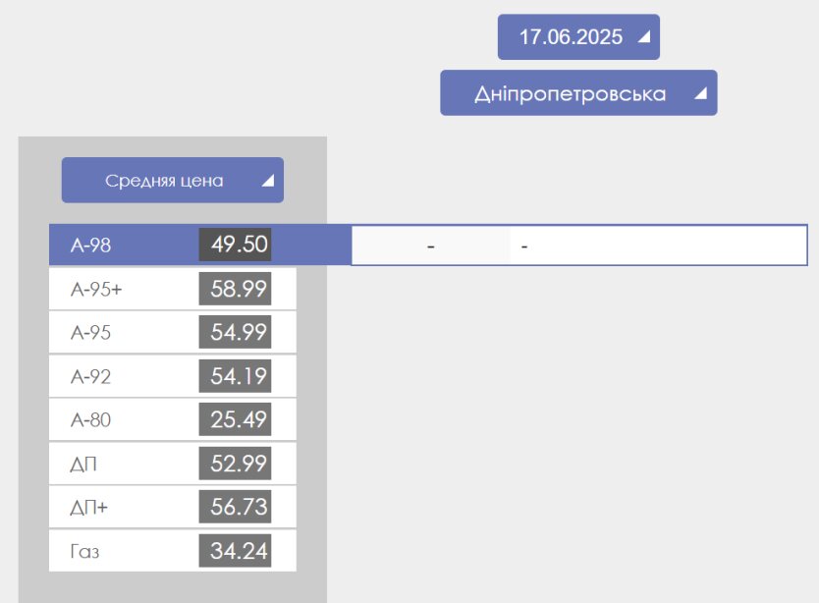The image size is (819, 603).
Task: Open the Дніпропетровська region dropdown
Action: (x=578, y=92)
